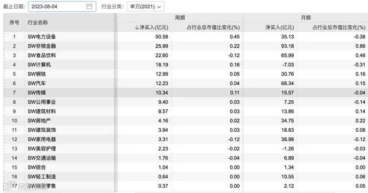Select row SW汽车
This screenshot has width=368, height=193.
[x=185, y=83]
